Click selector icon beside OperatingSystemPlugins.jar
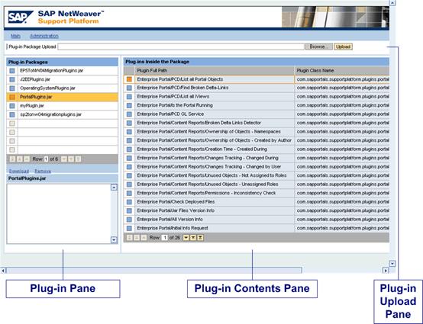This screenshot has height=324, width=423. (12, 88)
